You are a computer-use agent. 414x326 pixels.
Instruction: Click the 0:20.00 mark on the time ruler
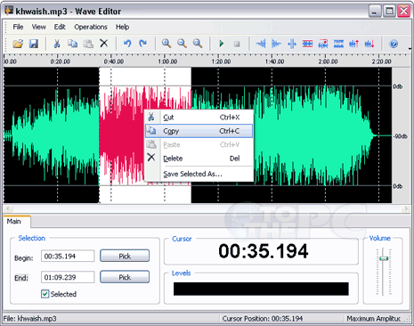coord(61,61)
